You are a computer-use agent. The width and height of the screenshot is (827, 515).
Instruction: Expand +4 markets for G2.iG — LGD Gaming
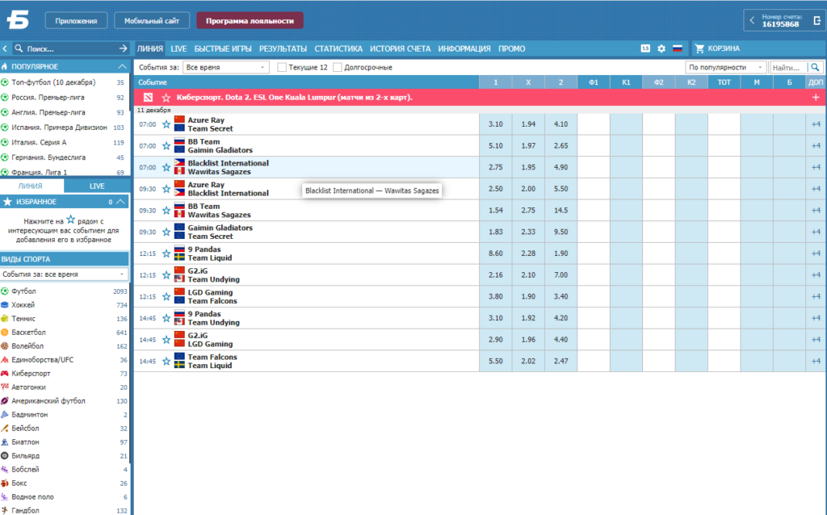click(x=816, y=340)
